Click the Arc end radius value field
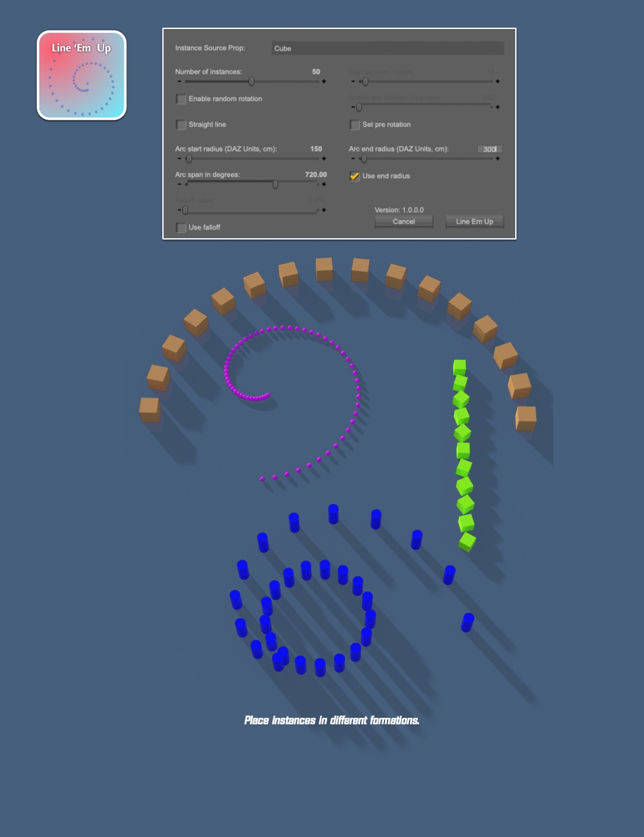This screenshot has width=644, height=837. pos(489,149)
